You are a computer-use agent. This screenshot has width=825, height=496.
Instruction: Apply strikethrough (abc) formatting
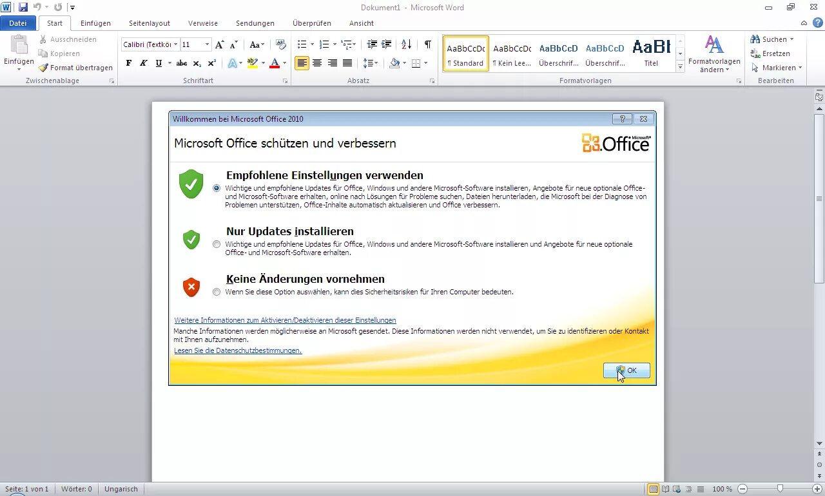pos(182,63)
